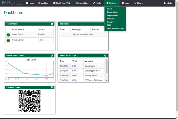The height and width of the screenshot is (119, 178).
Task: Expand the Provision Device panel plus icon
Action: click(x=52, y=87)
